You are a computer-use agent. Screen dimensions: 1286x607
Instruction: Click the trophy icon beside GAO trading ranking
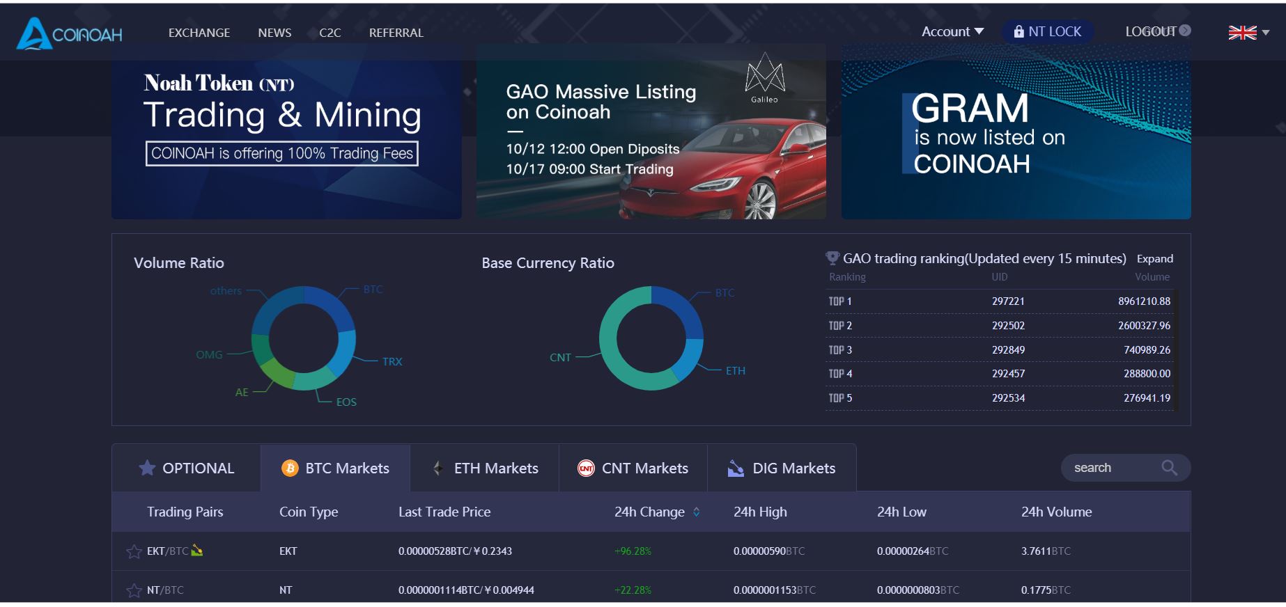tap(832, 258)
